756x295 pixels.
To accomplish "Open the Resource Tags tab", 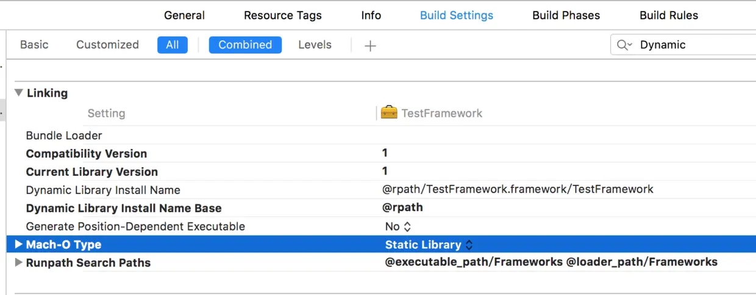I will point(282,15).
